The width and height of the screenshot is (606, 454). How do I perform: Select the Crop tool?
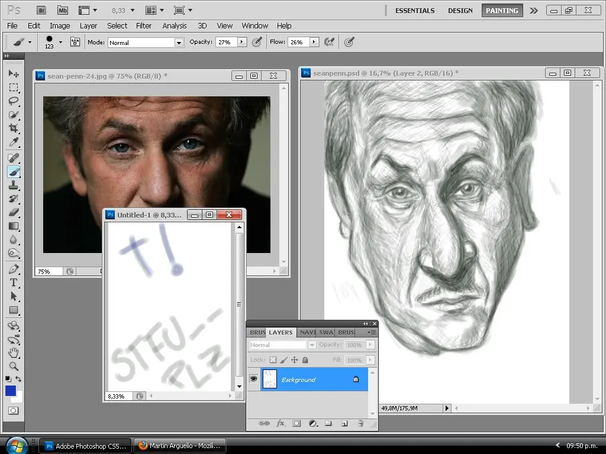coord(14,128)
